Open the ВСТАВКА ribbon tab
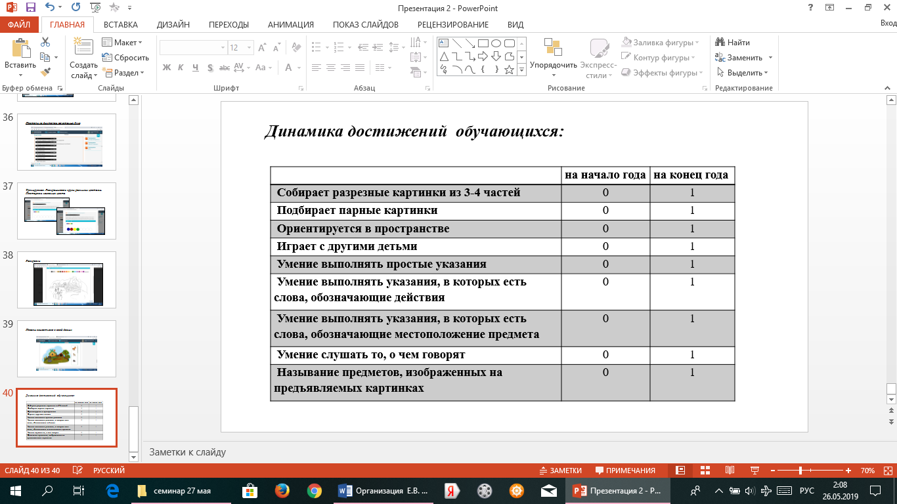The image size is (897, 504). (121, 25)
